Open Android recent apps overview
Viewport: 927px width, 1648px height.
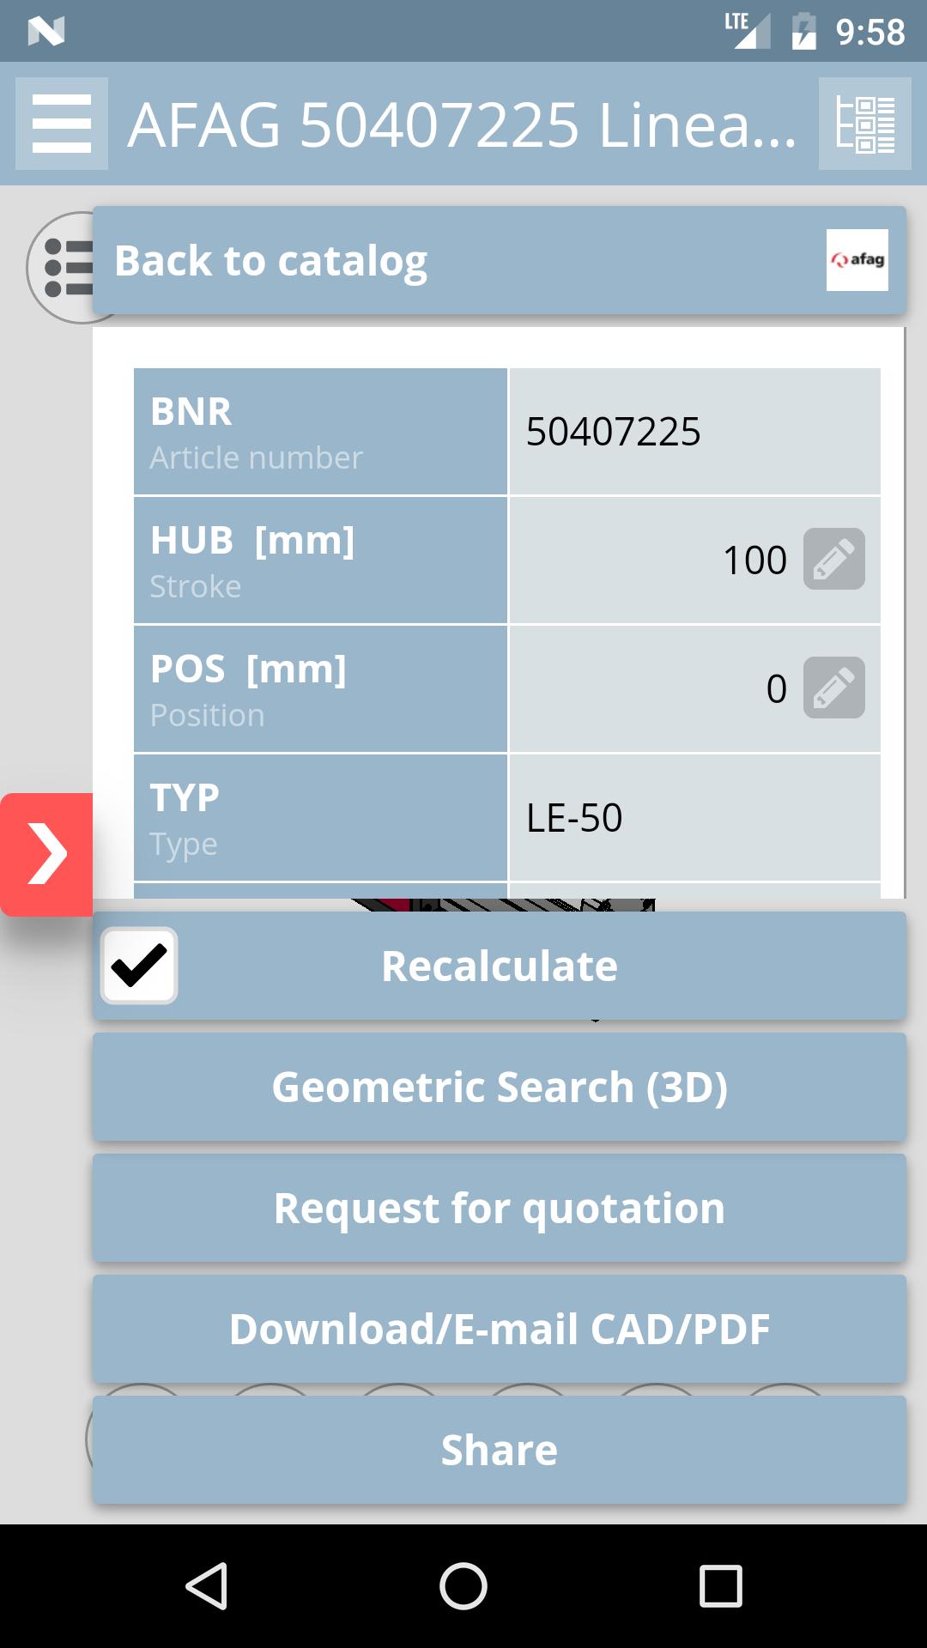(720, 1585)
